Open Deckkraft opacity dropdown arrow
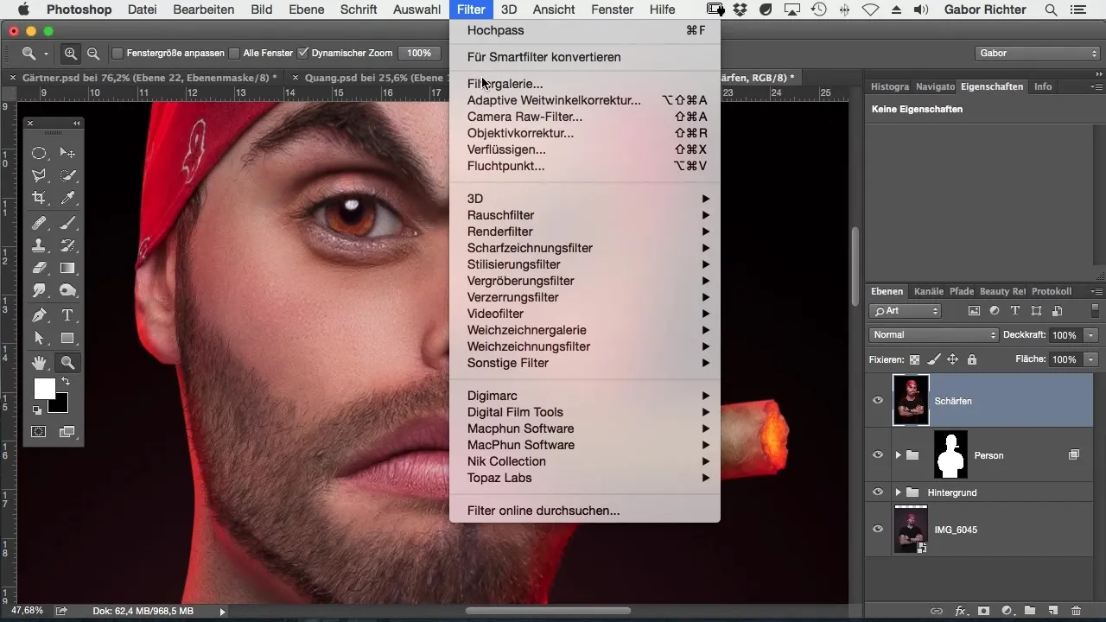The height and width of the screenshot is (622, 1106). click(x=1092, y=335)
